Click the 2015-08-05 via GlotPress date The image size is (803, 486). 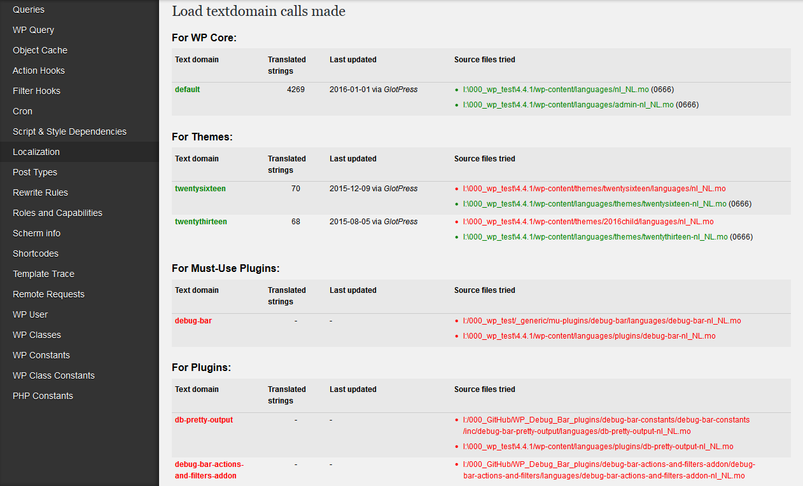pos(374,222)
